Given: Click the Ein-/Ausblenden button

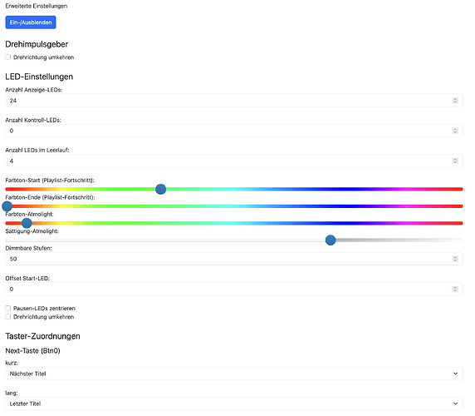Looking at the screenshot, I should [31, 22].
